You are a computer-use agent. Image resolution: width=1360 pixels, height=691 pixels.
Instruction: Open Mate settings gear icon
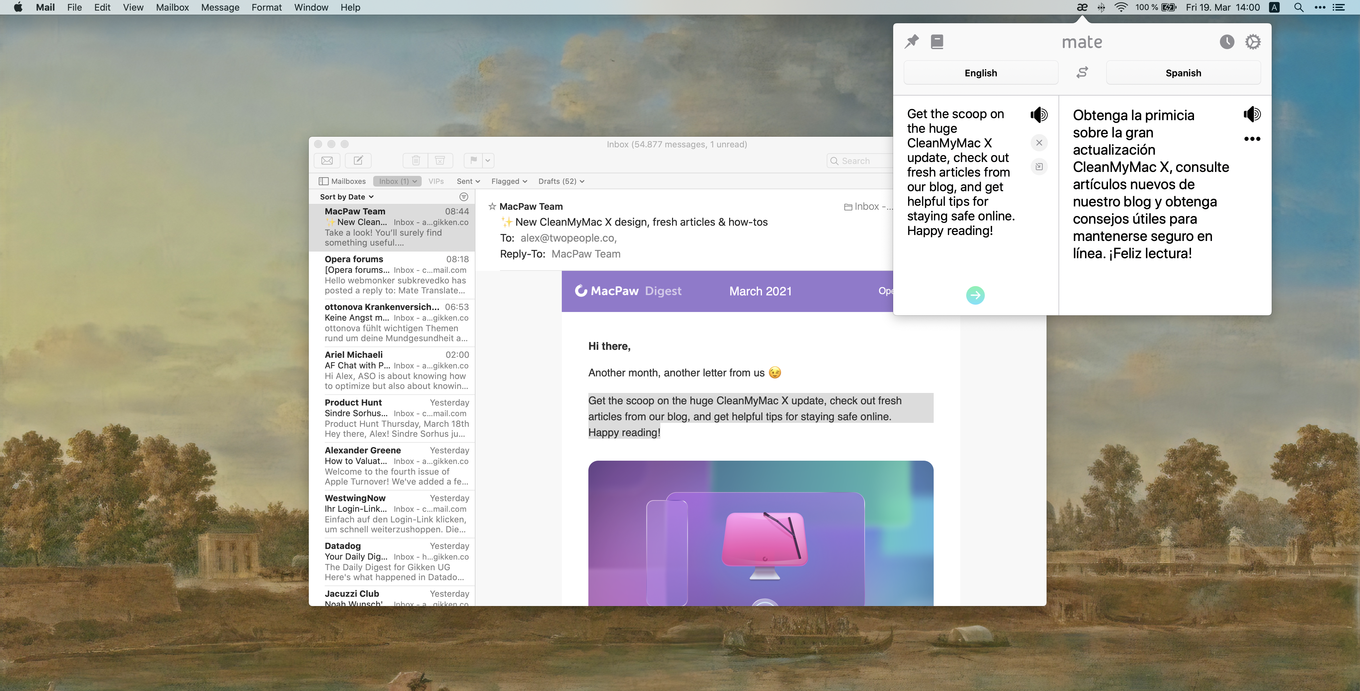click(1252, 41)
